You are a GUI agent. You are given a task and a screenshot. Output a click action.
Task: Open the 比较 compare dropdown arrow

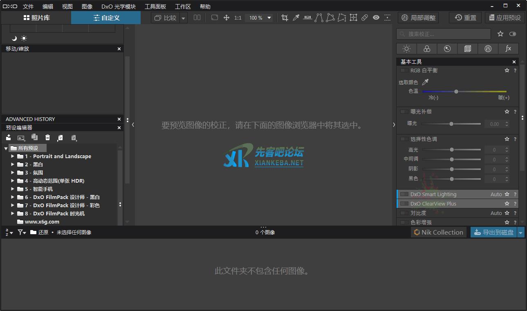[184, 18]
